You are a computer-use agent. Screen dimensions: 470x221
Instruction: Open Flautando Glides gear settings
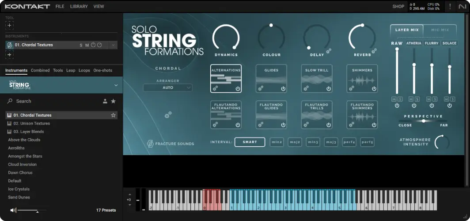261,125
